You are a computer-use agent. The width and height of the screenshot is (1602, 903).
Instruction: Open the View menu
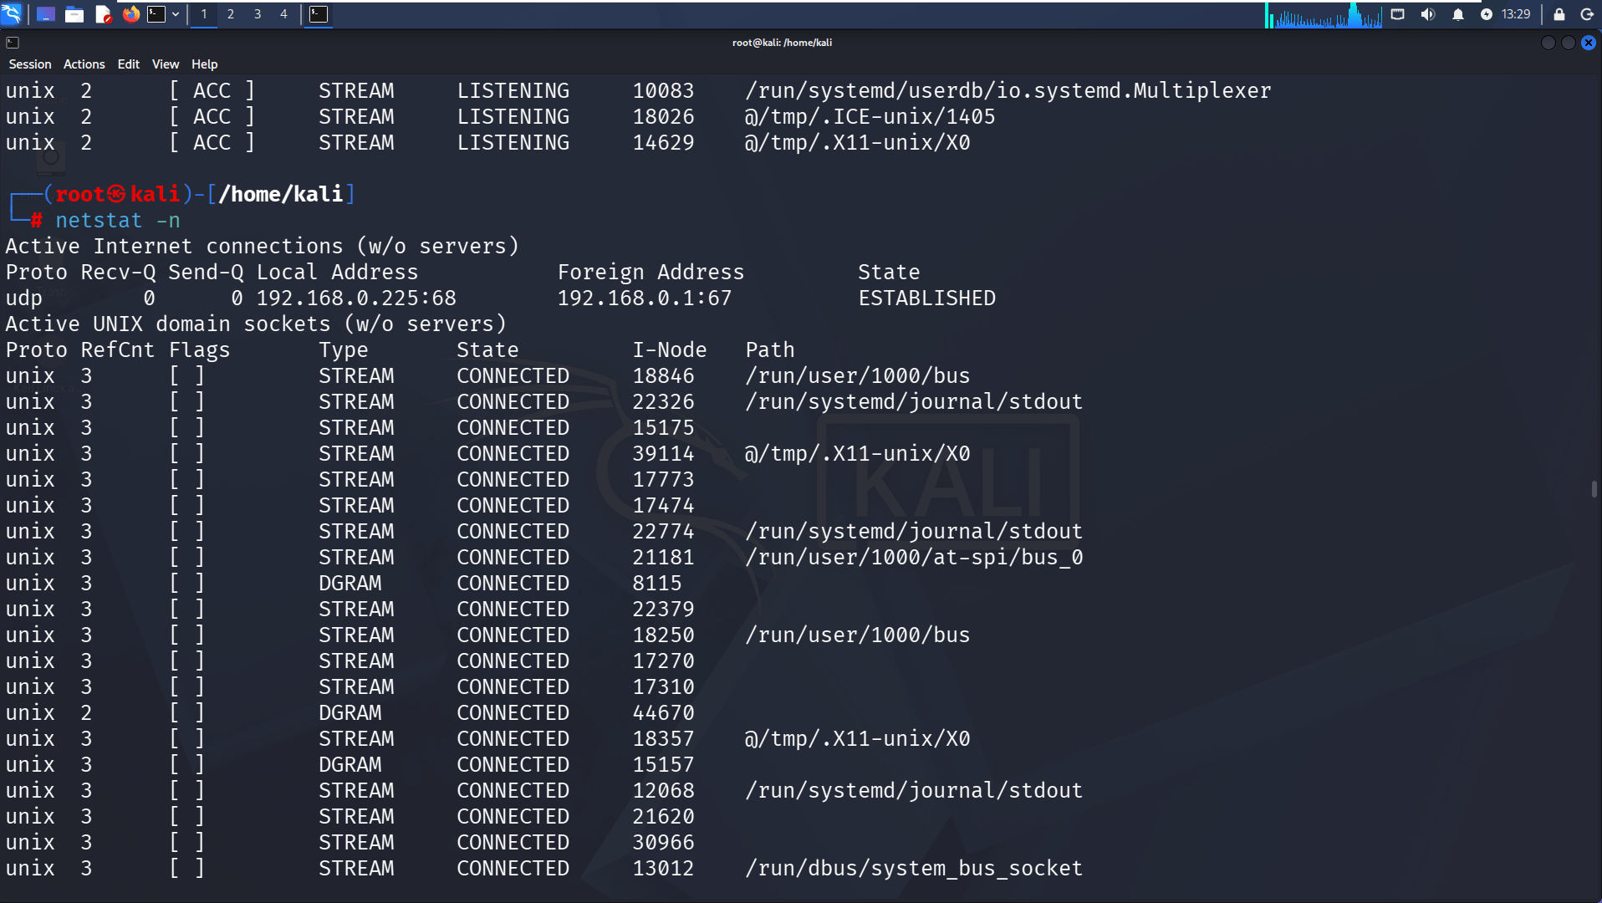click(x=166, y=64)
